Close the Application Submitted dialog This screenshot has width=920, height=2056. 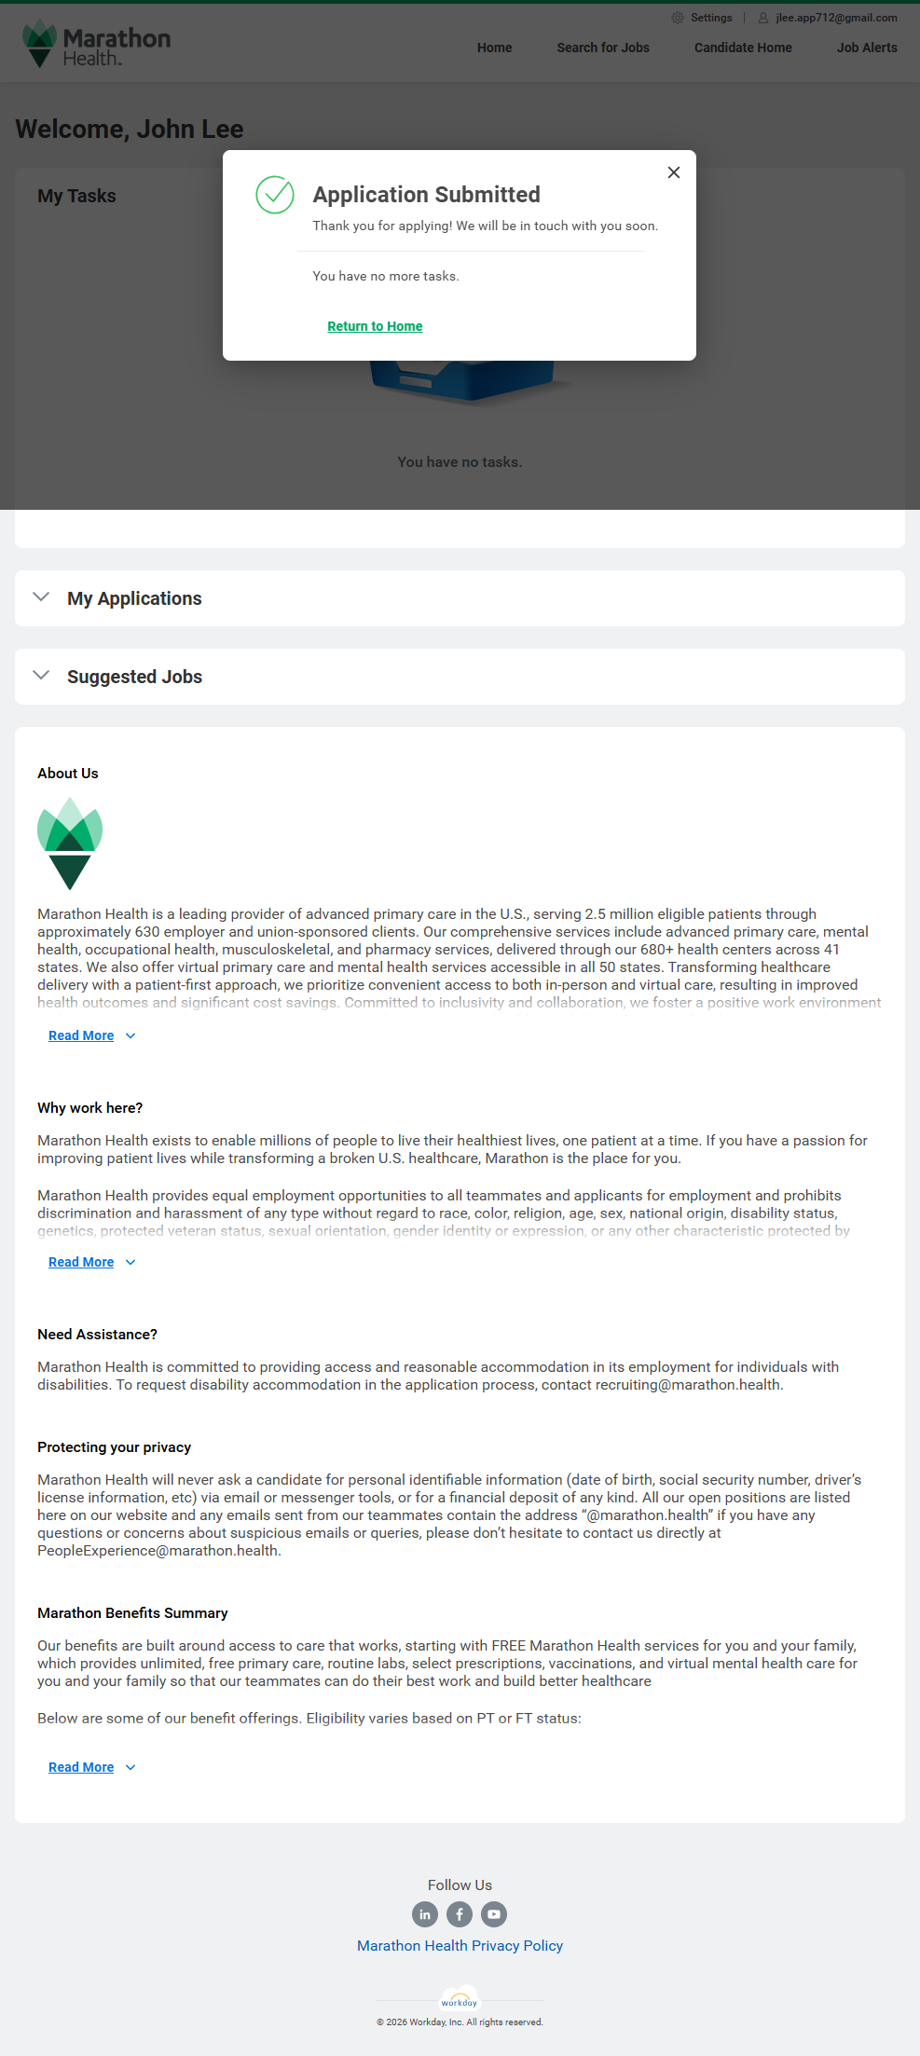click(x=674, y=172)
